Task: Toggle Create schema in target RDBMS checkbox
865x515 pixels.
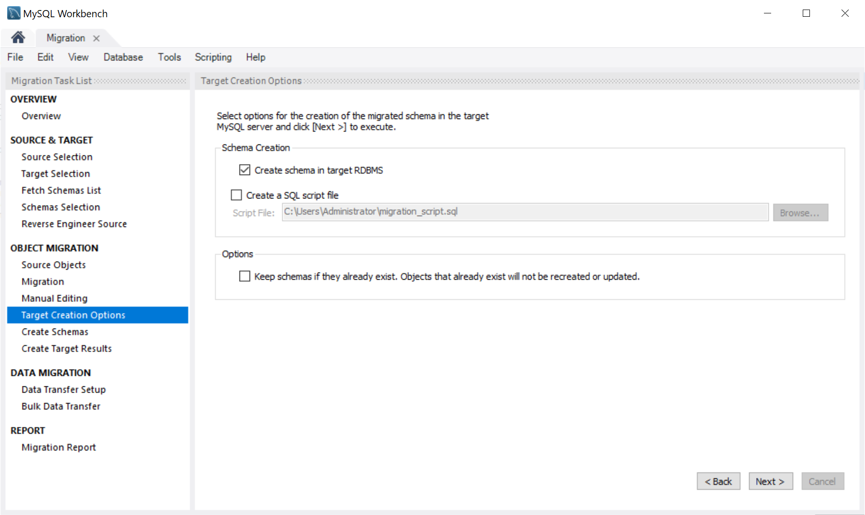Action: 245,170
